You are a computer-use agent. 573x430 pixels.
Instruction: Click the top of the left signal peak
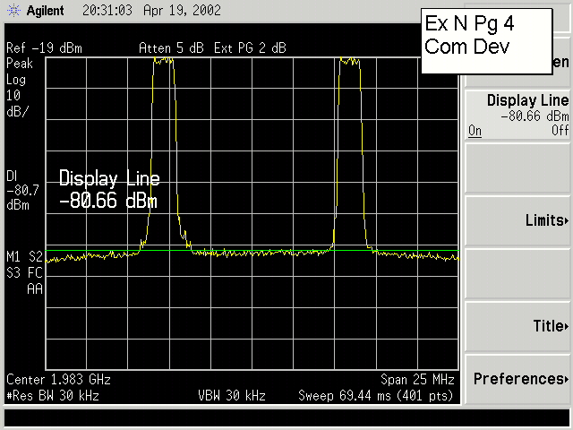tap(164, 61)
